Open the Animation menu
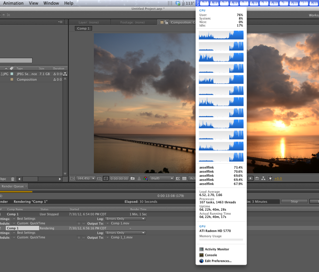 [13, 3]
